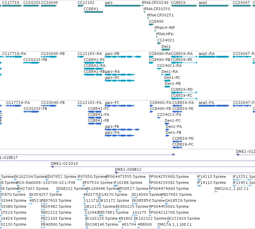
Task: Click the tRNA:CR30251 label
Action: [160, 15]
